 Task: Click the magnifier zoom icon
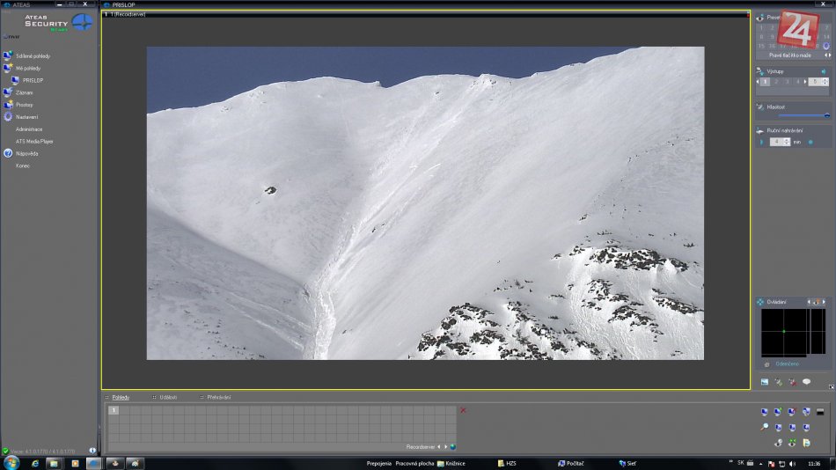[x=765, y=427]
